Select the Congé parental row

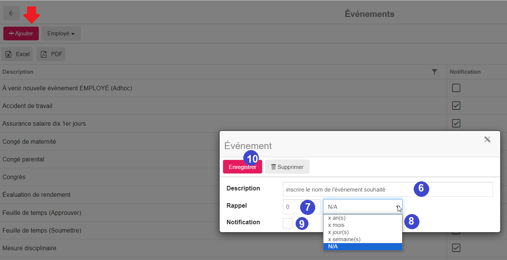coord(109,159)
